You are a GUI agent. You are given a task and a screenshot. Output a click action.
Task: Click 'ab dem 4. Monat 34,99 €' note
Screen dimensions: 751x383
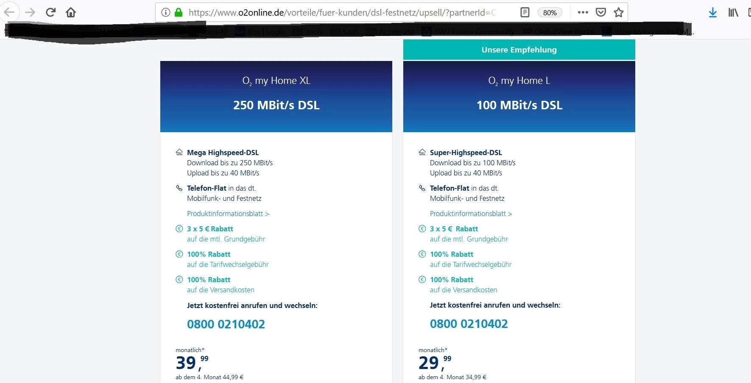[x=452, y=377]
